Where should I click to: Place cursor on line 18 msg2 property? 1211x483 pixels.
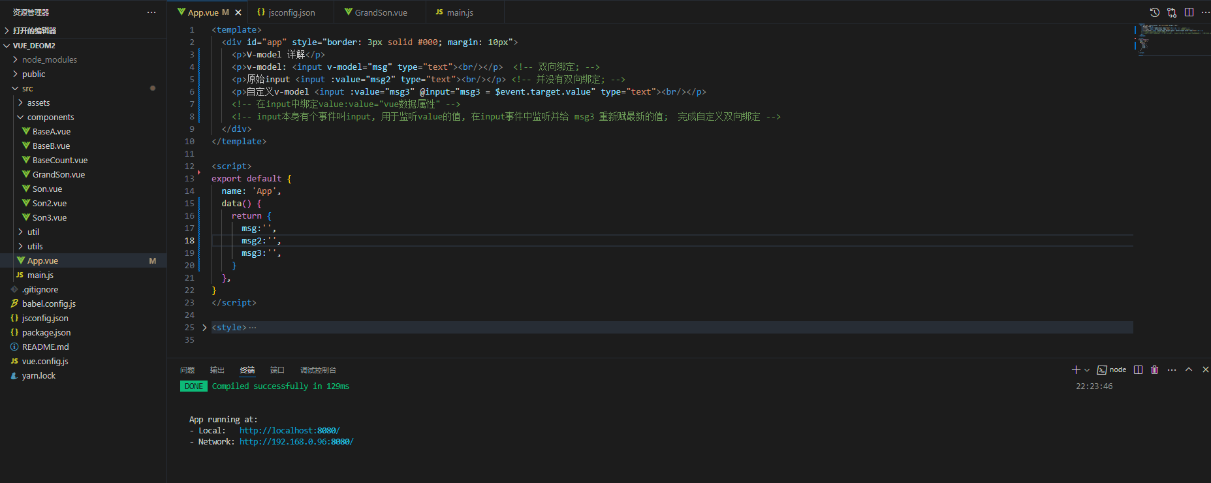point(261,241)
